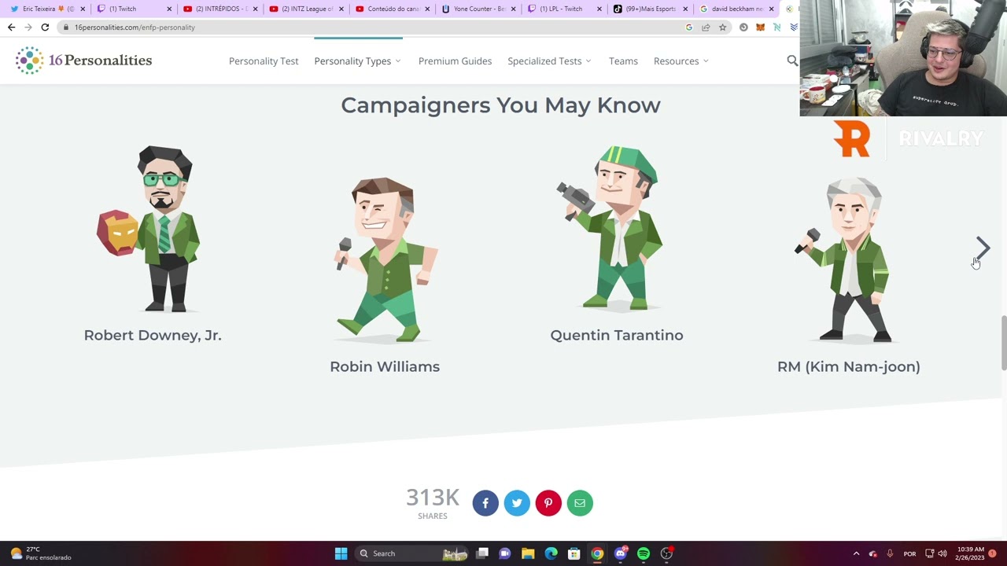Screen dimensions: 1007x566
Task: Share on Pinterest via the red icon
Action: pos(548,503)
